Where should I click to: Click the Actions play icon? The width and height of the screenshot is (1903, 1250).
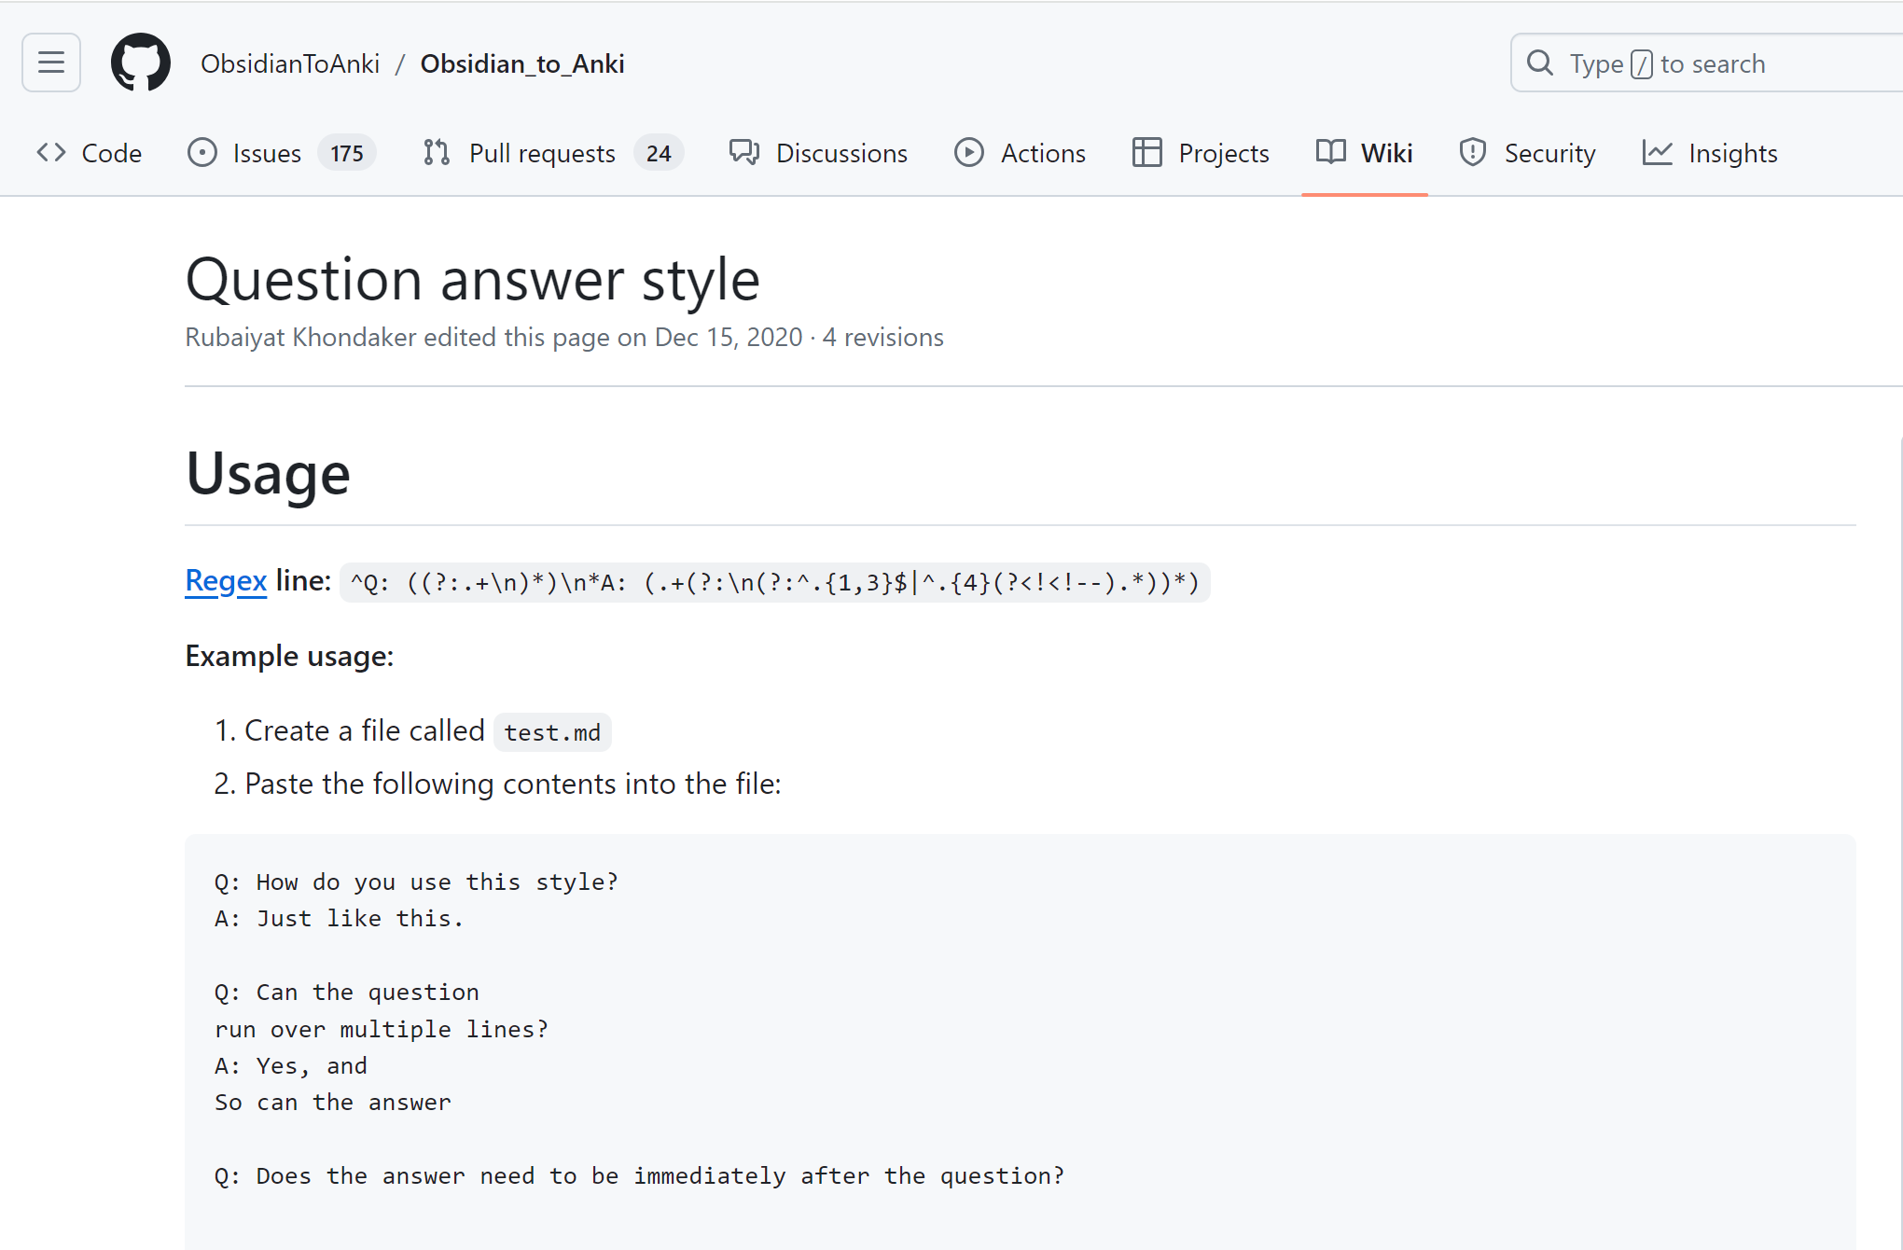point(968,153)
